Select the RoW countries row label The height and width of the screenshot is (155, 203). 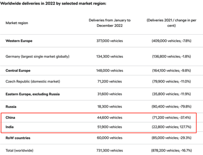[18, 138]
